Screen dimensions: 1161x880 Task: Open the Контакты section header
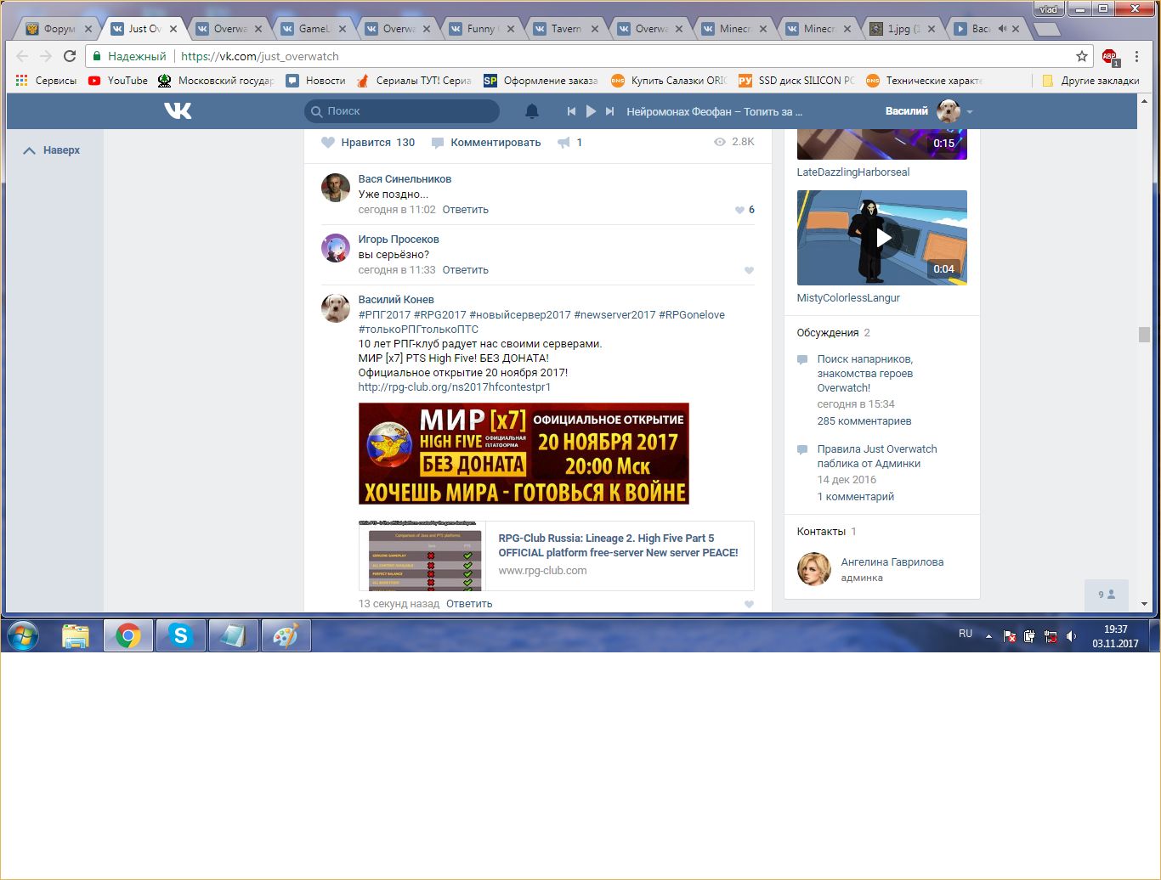point(821,532)
